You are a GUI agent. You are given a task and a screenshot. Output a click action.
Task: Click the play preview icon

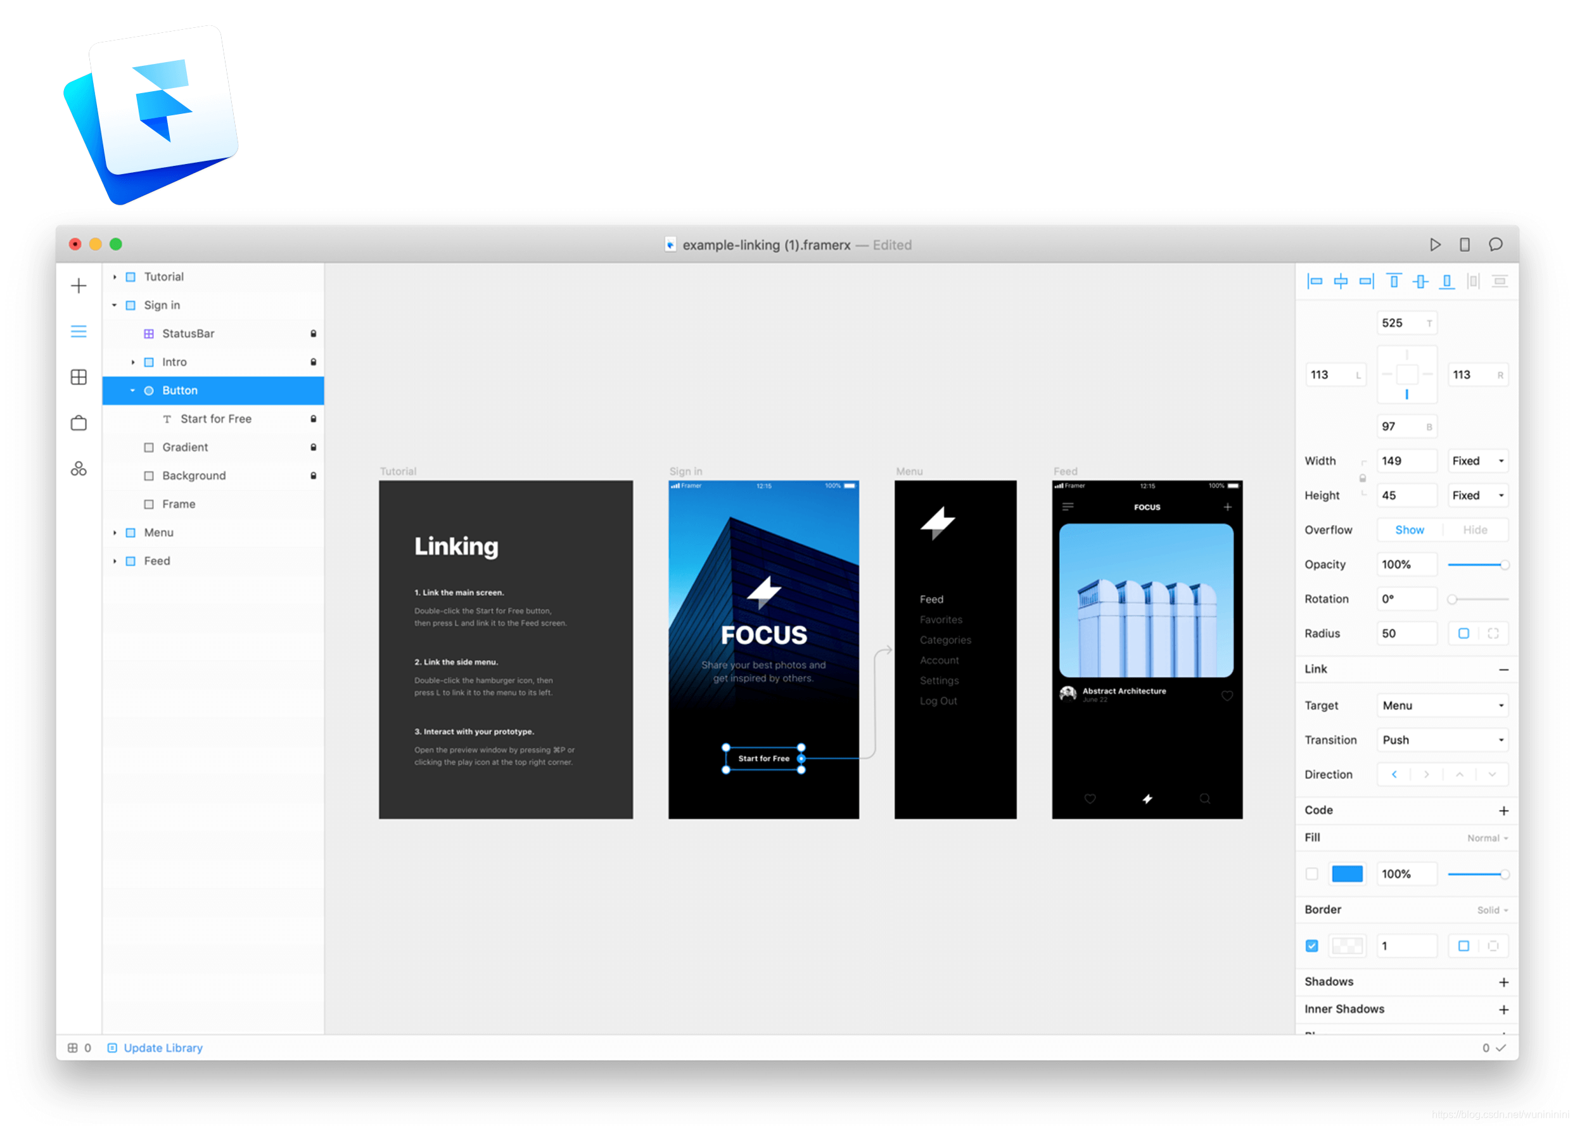1434,244
